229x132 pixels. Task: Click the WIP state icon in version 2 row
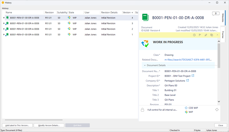(69, 29)
